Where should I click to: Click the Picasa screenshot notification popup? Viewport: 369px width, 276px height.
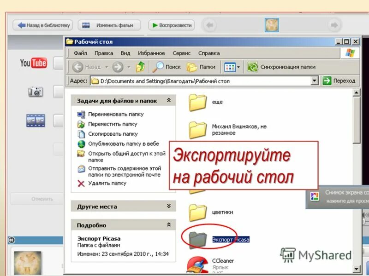(338, 196)
